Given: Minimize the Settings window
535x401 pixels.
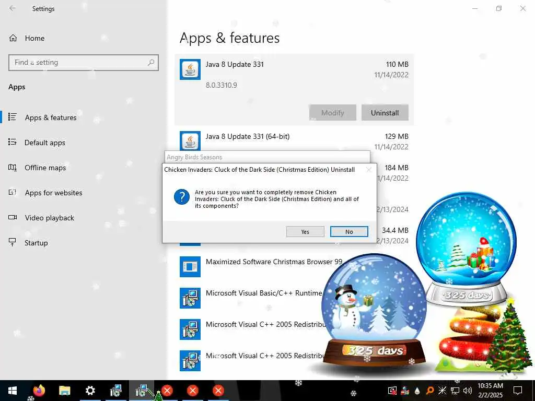Looking at the screenshot, I should coord(474,8).
